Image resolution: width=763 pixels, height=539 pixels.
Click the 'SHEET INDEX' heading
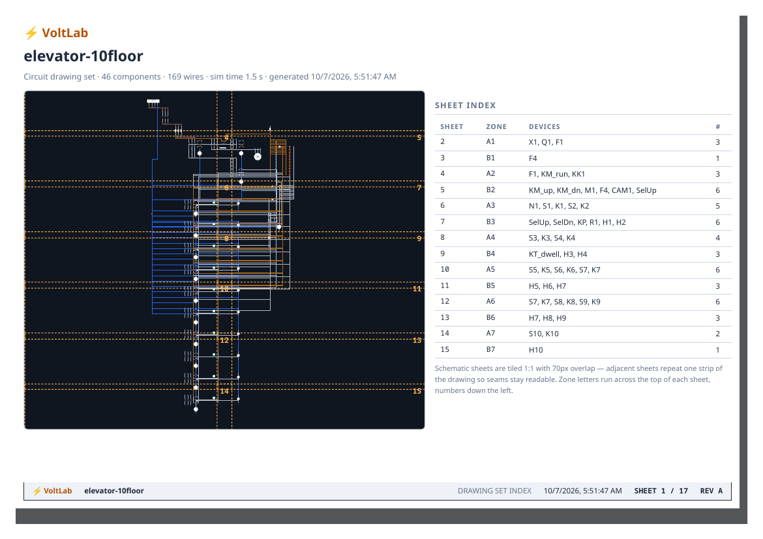coord(465,106)
